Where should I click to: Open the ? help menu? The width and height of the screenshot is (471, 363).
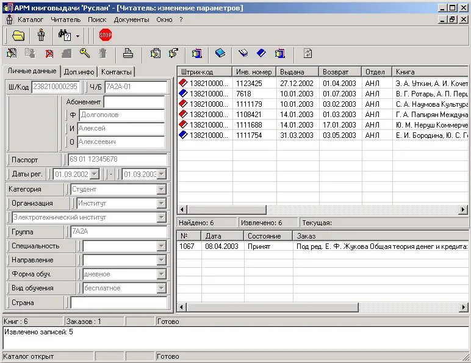[181, 20]
